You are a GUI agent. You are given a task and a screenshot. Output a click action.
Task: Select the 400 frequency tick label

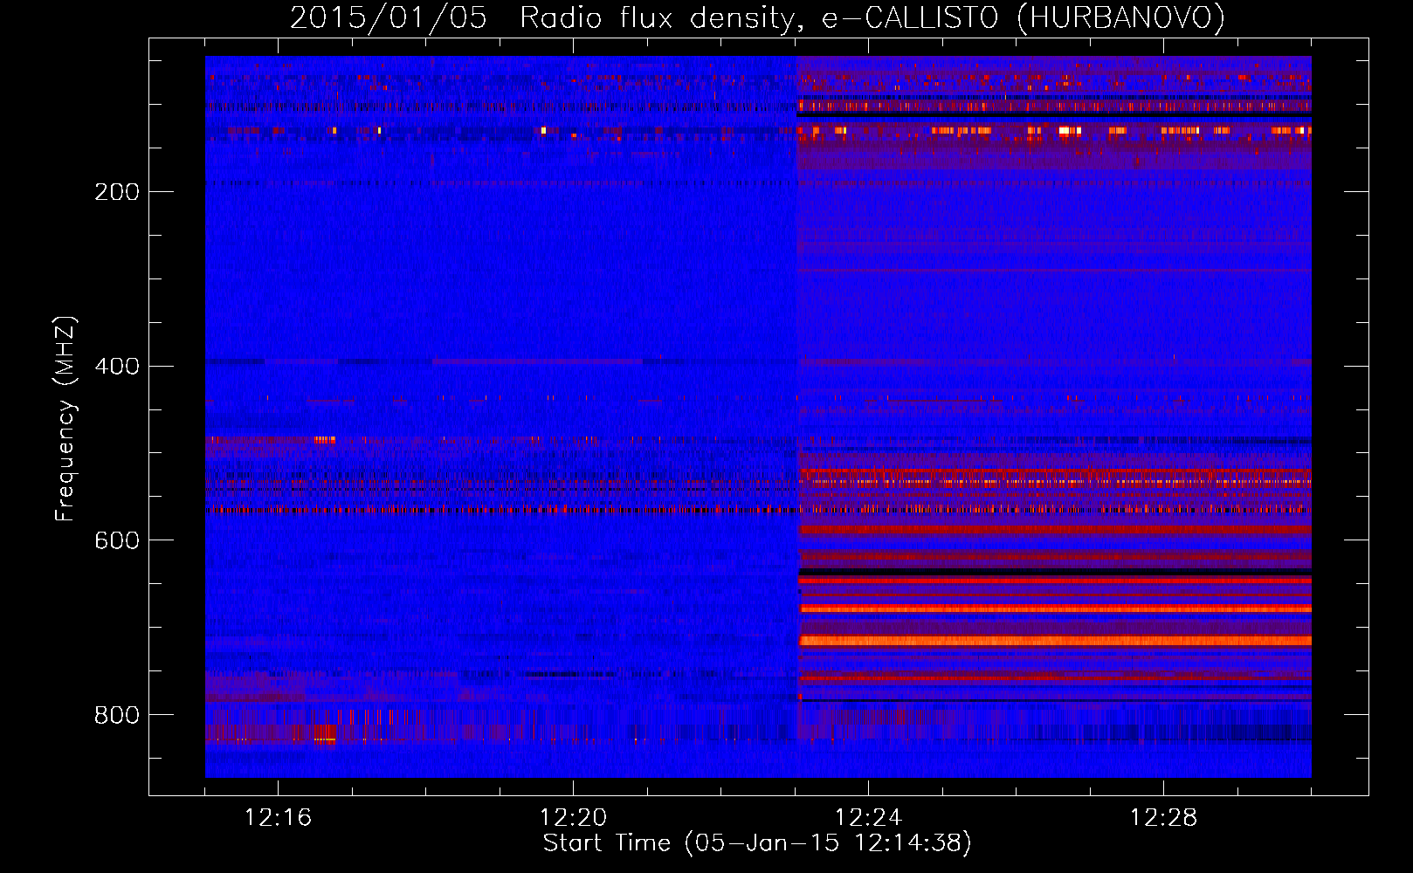click(117, 367)
